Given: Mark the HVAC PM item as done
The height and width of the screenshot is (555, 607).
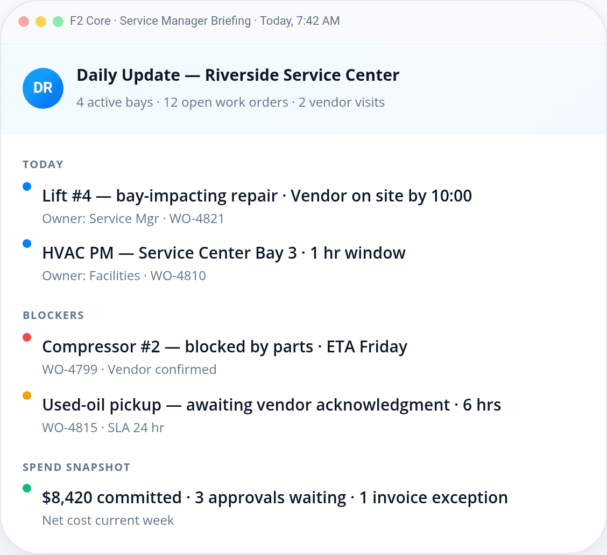Looking at the screenshot, I should [x=224, y=252].
